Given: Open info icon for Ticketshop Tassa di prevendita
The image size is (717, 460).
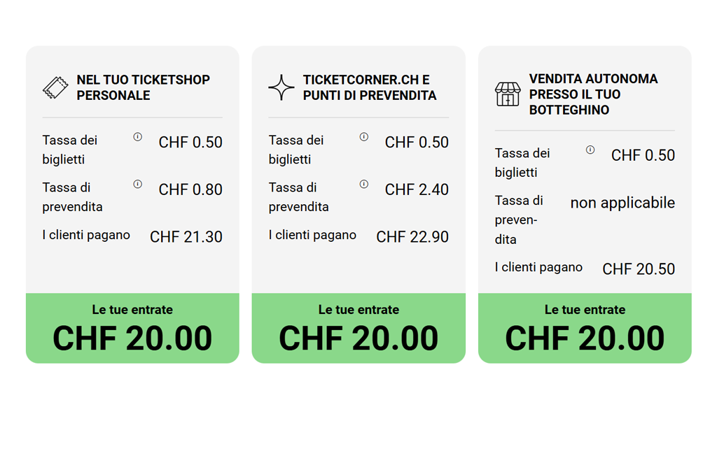Looking at the screenshot, I should [138, 184].
